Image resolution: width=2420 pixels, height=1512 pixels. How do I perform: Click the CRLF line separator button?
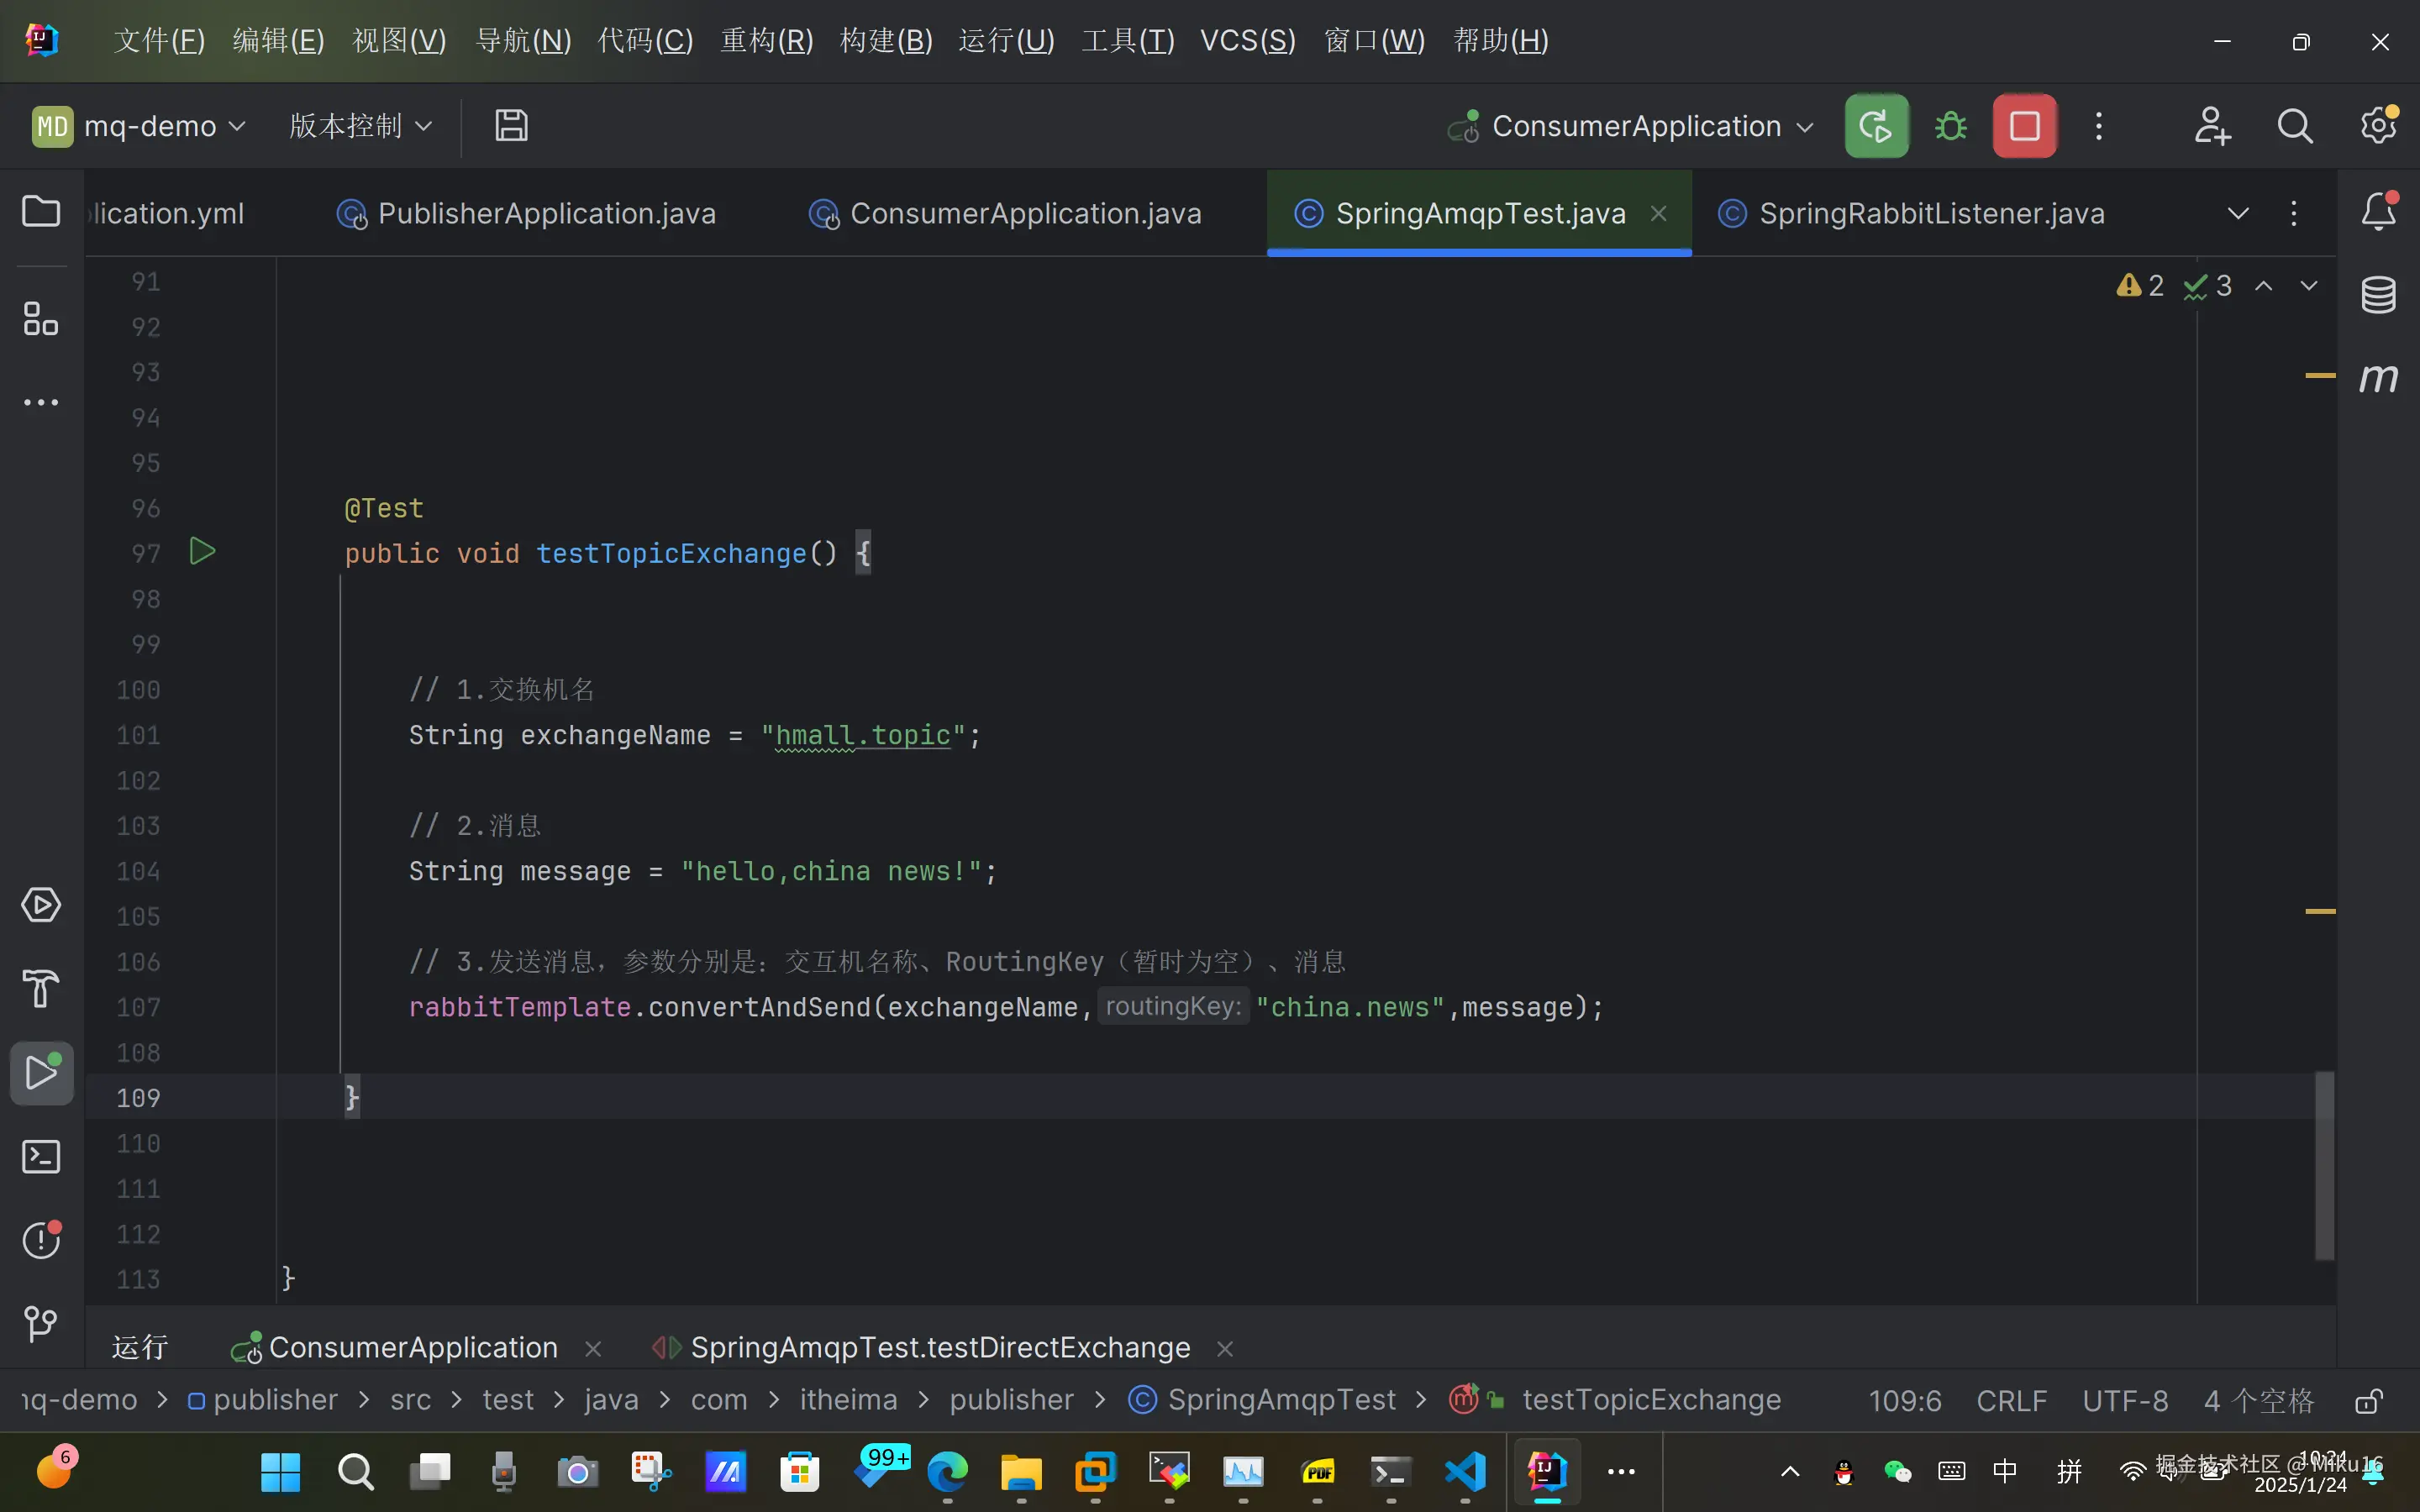pos(2011,1401)
